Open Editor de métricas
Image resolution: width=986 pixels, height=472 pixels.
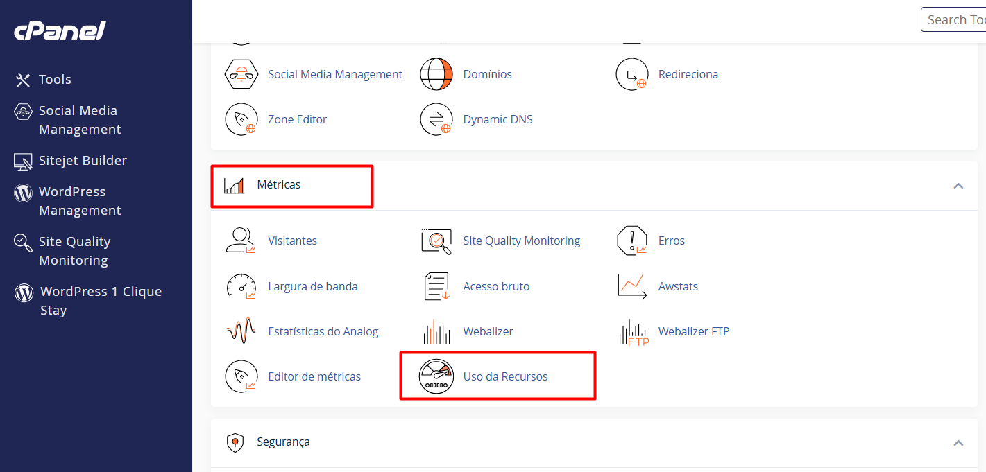click(314, 376)
